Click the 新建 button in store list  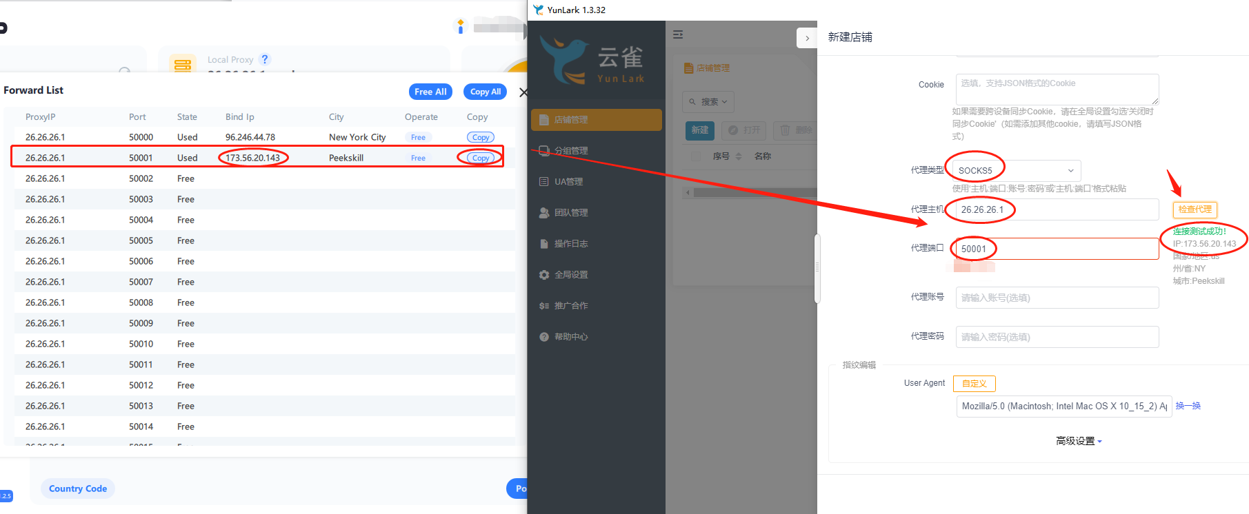pos(700,130)
